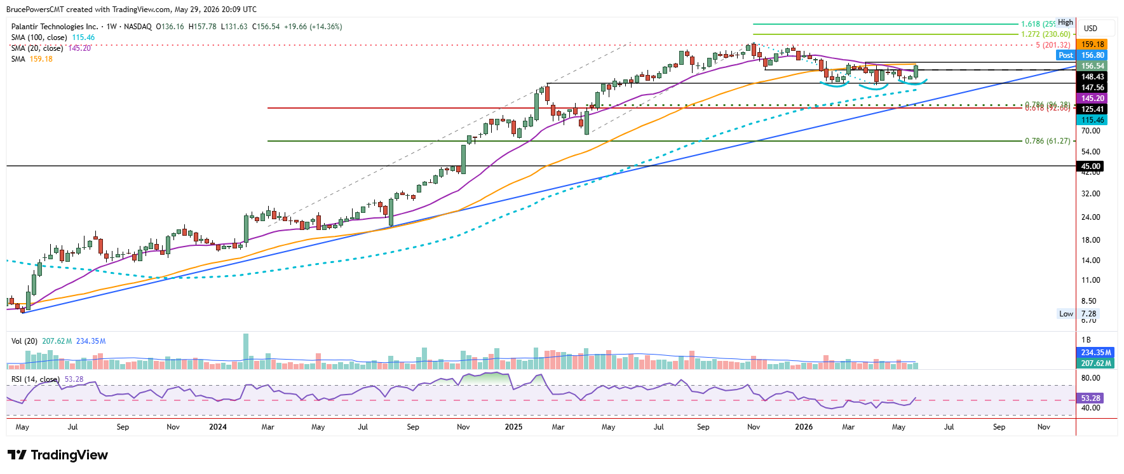Select the 1.272 (230.60) Fibonacci label
Screen dimensions: 1124x474
[x=1045, y=34]
